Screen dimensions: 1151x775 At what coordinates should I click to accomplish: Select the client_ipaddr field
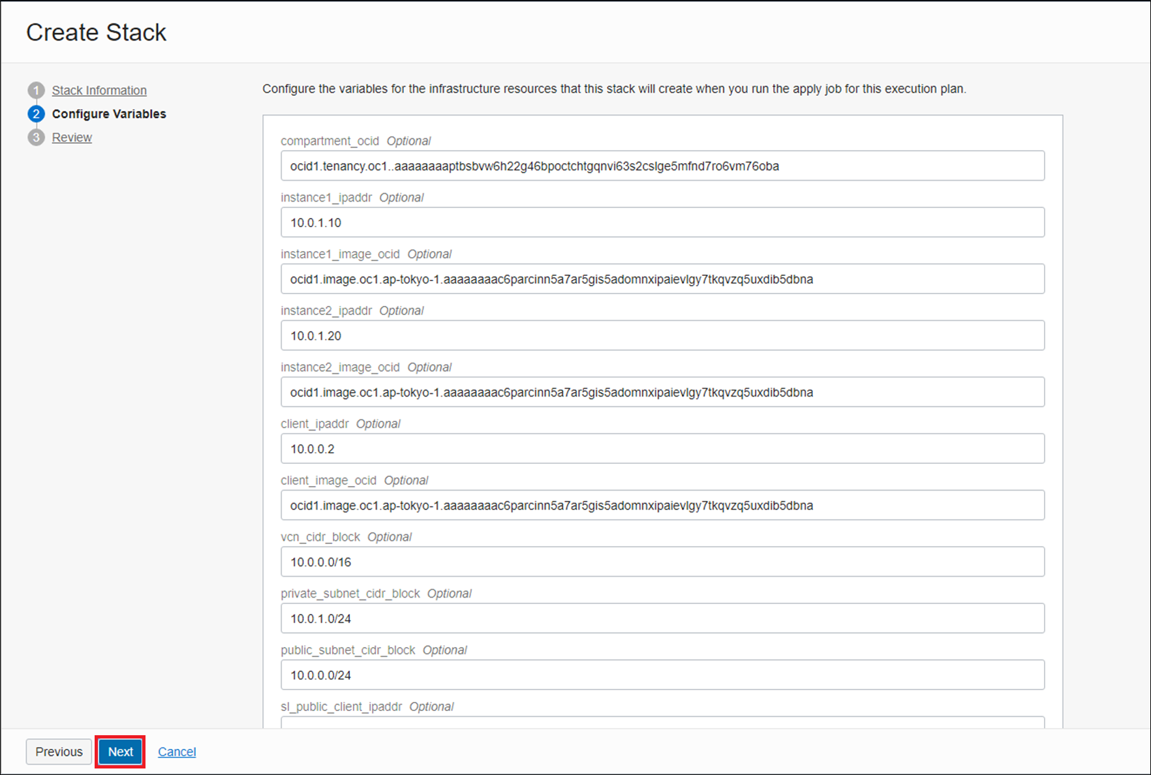(662, 448)
